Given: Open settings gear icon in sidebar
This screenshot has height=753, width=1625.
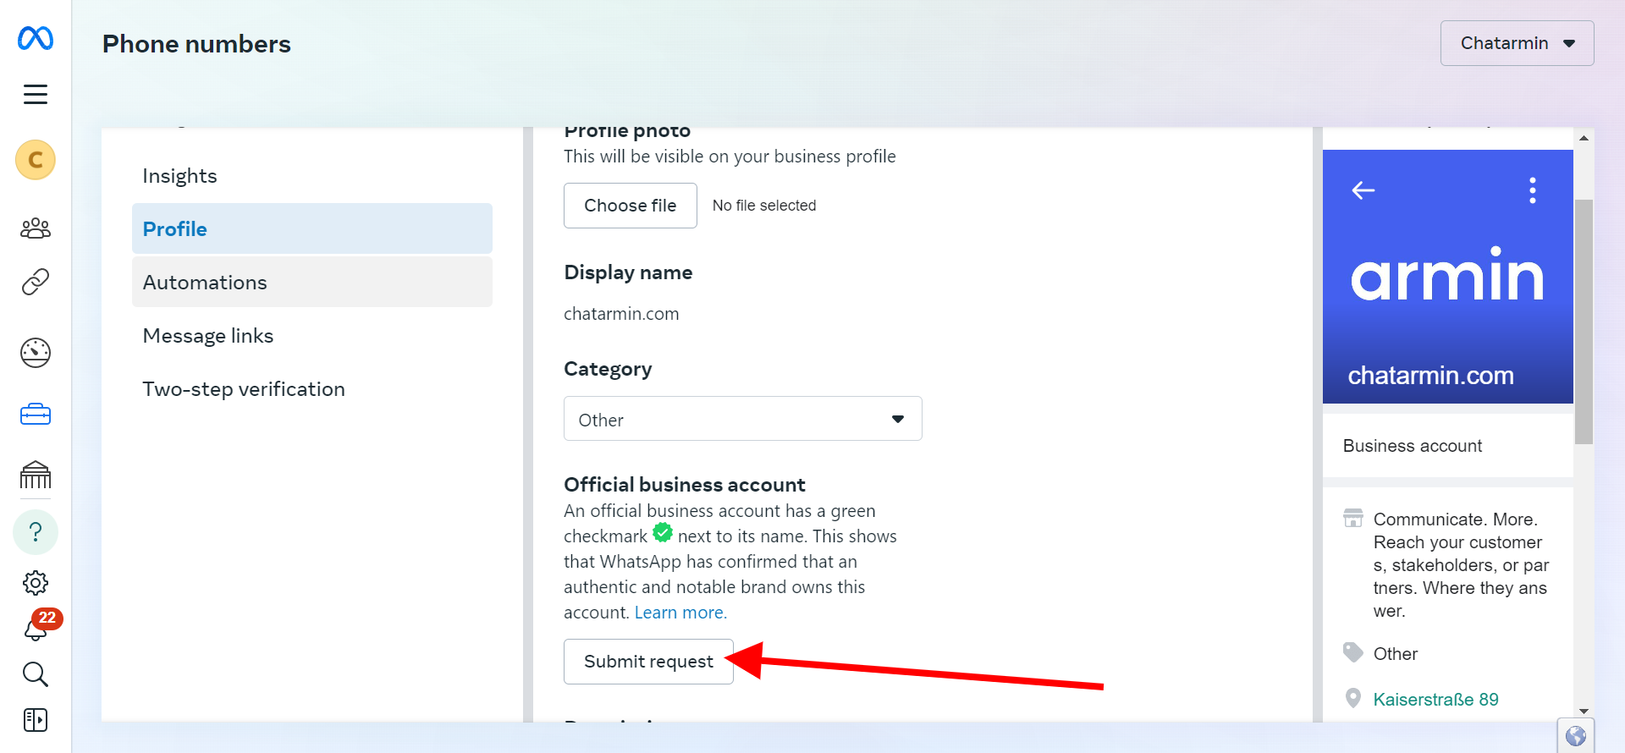Looking at the screenshot, I should pyautogui.click(x=36, y=583).
